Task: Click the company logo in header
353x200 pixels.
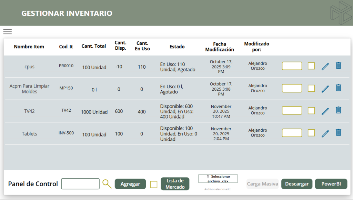Action: tap(341, 12)
